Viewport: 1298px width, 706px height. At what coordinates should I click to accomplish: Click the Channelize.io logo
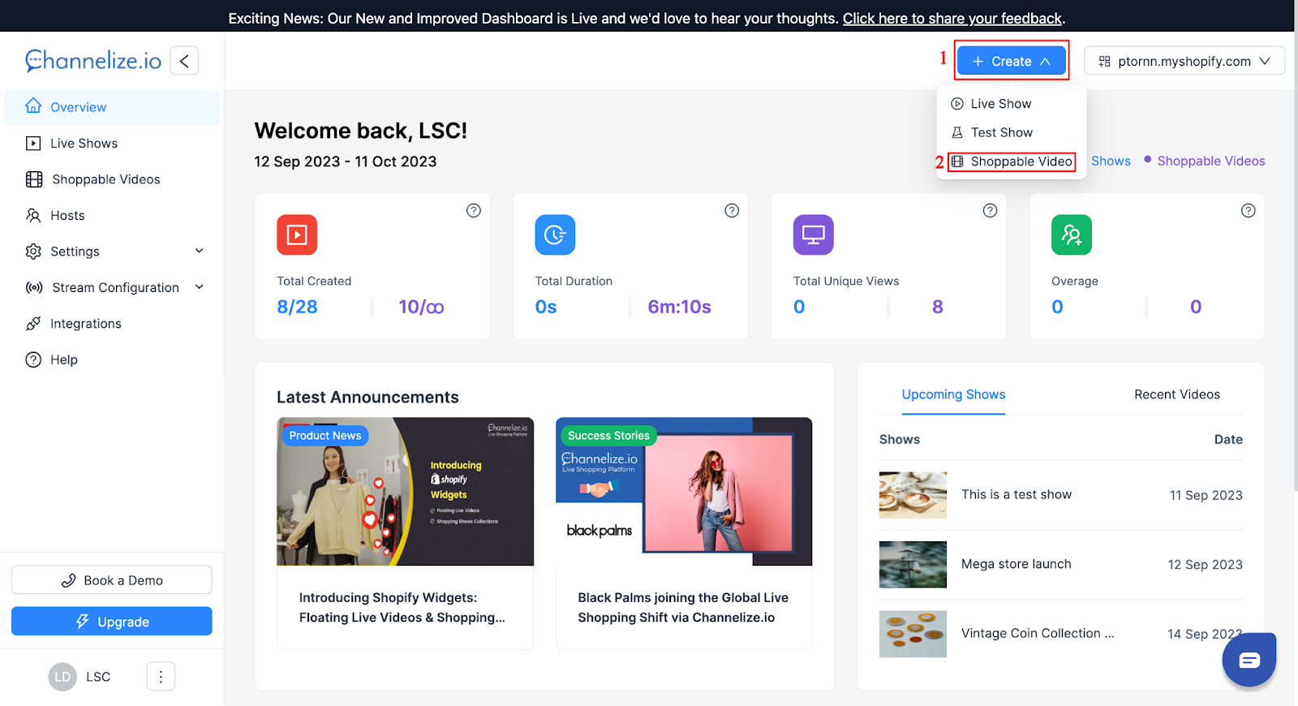[x=93, y=60]
